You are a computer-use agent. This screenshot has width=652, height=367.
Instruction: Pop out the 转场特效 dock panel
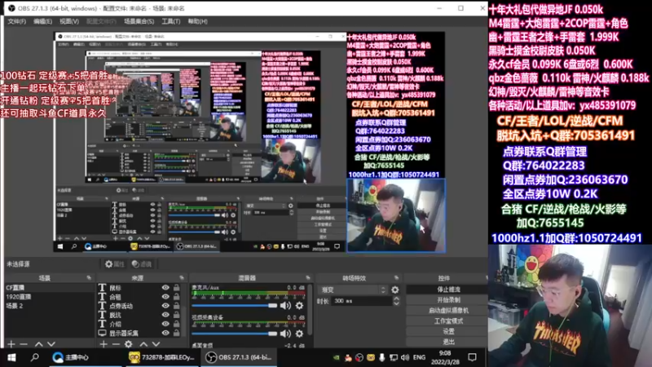[x=396, y=277]
